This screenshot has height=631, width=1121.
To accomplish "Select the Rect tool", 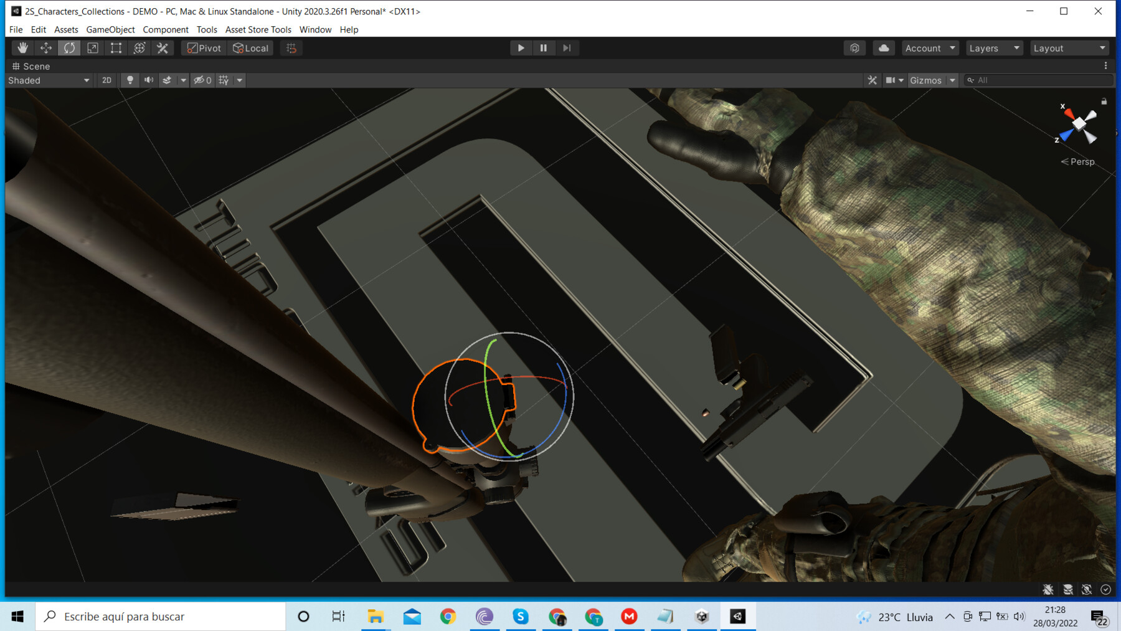I will 116,48.
